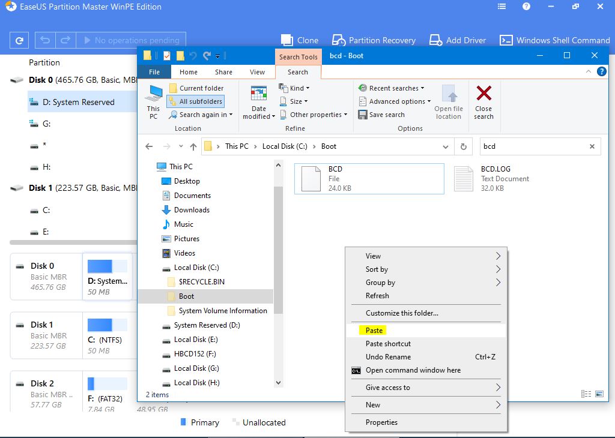Toggle the All subfolders search option
The image size is (615, 438).
coord(196,101)
